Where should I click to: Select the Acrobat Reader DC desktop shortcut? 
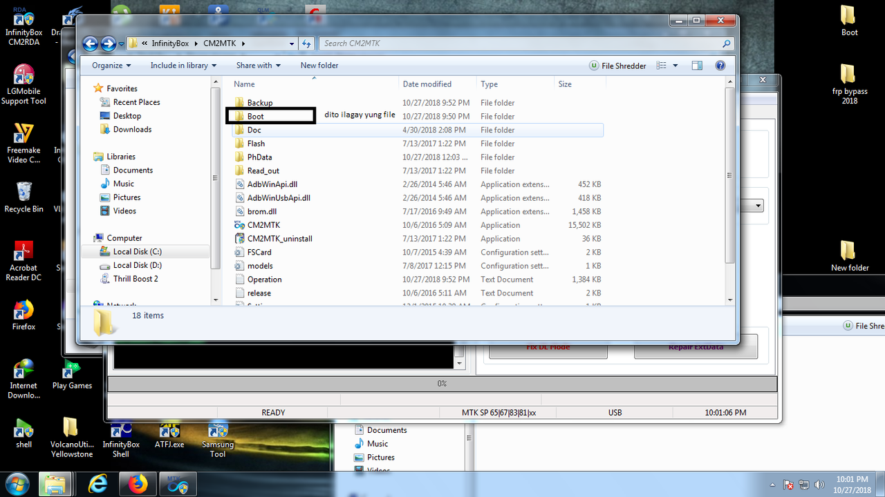pyautogui.click(x=24, y=261)
